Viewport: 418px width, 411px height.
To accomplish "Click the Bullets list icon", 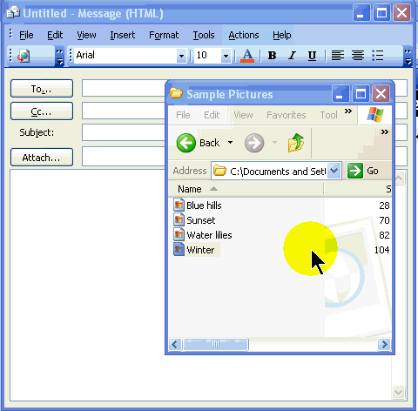I will point(378,55).
